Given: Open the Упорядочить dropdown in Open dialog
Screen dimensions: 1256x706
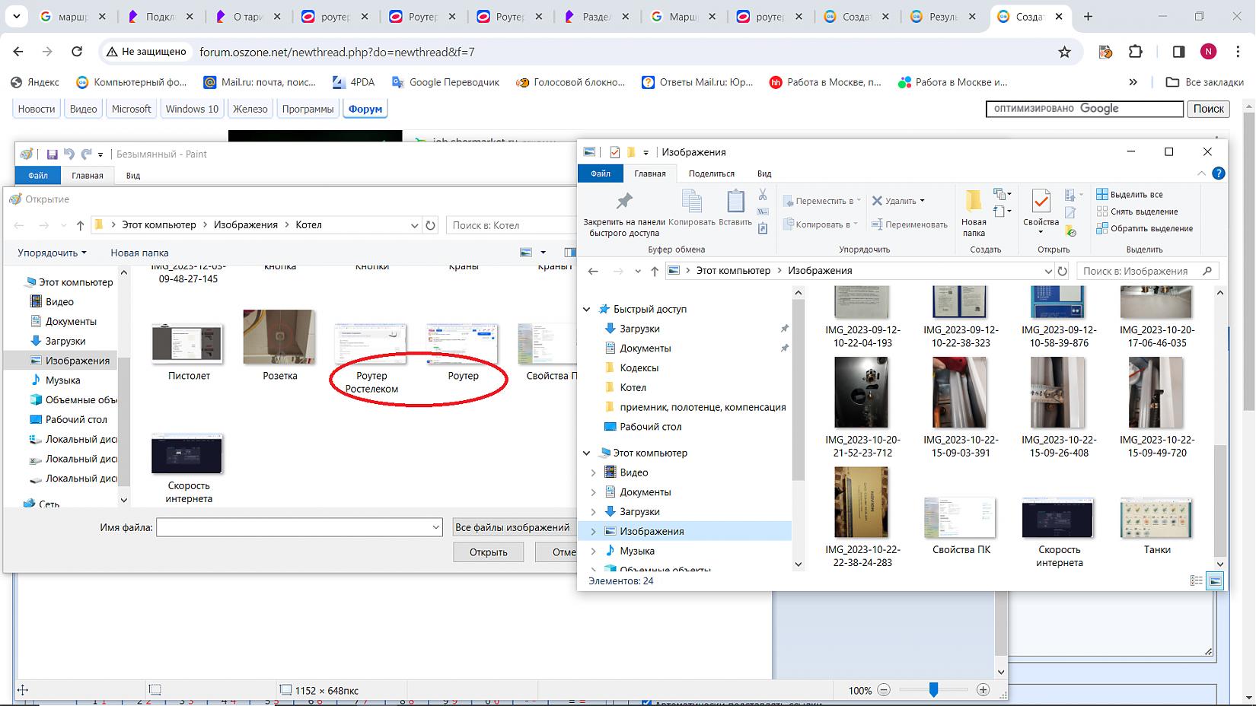Looking at the screenshot, I should pos(52,253).
